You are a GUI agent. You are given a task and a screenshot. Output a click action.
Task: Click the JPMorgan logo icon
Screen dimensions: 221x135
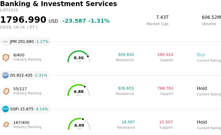click(6, 41)
